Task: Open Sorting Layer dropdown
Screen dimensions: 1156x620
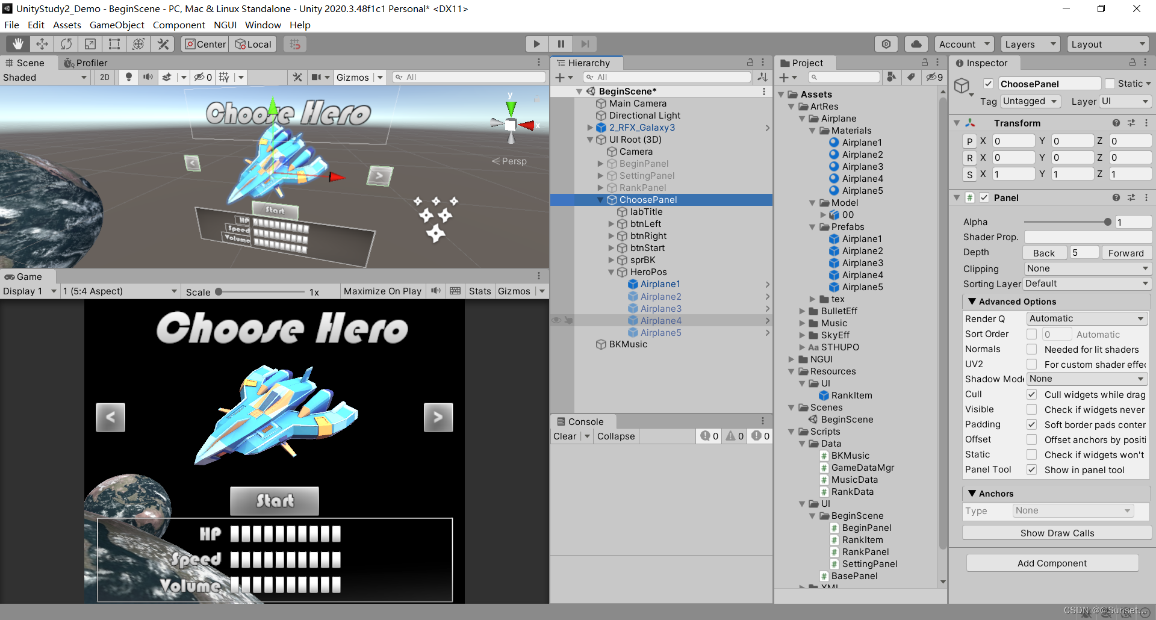Action: click(1087, 284)
